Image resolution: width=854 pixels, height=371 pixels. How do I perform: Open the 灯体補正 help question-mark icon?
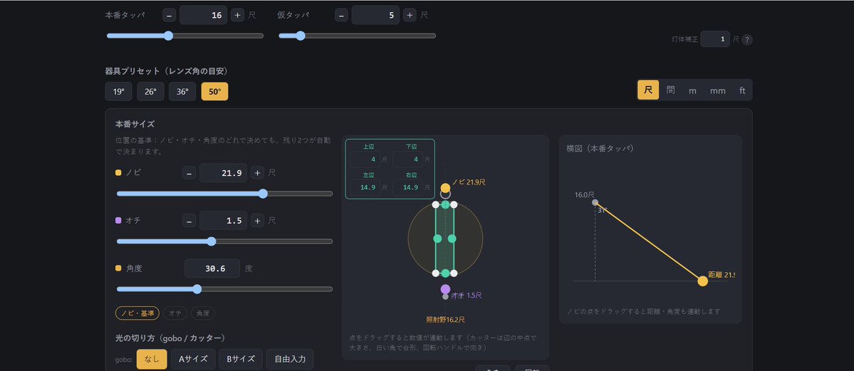pos(747,40)
